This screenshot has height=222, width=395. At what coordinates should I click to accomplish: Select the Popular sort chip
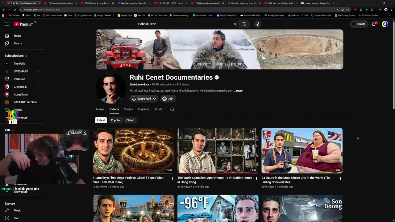116,120
